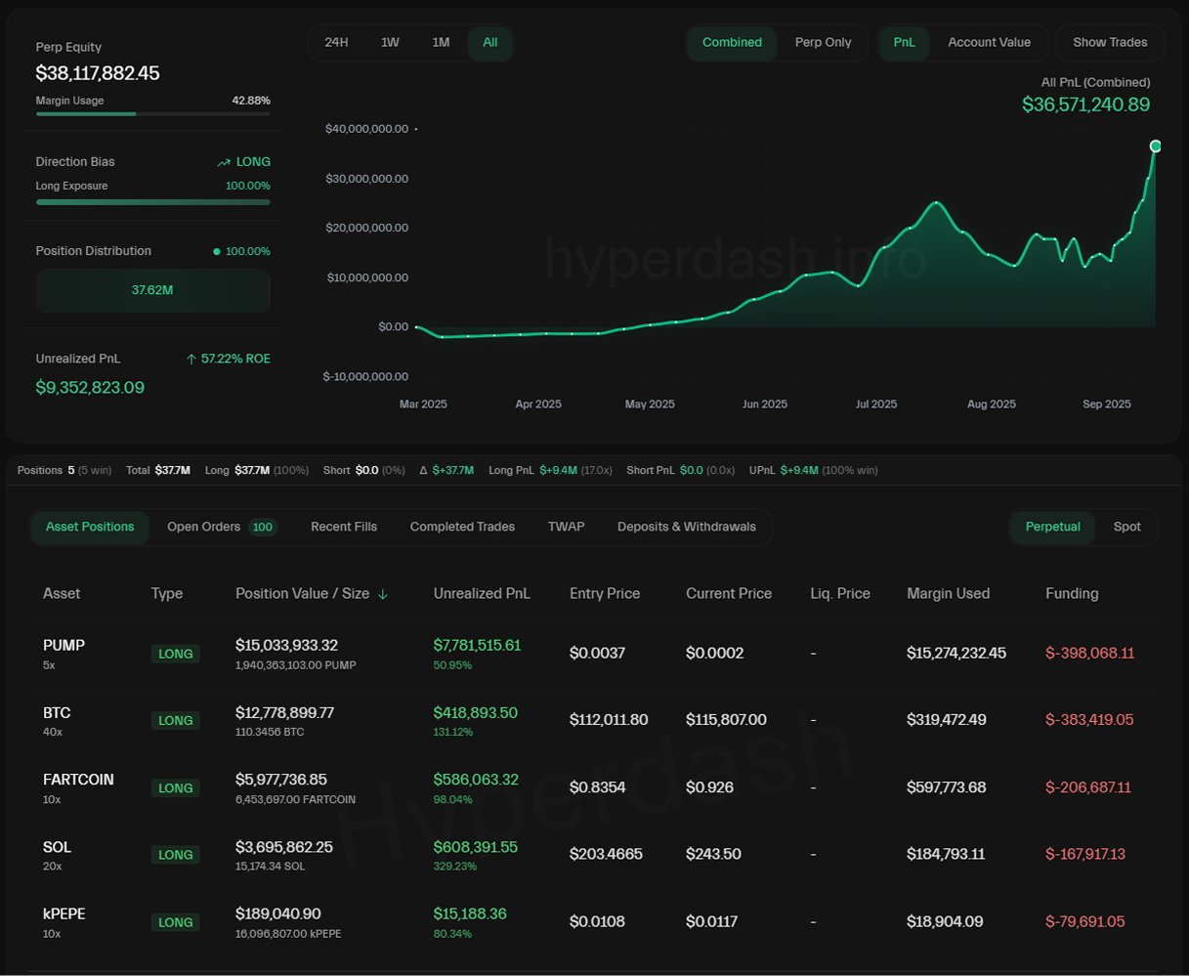Click the FARTCOIN asset name
Image resolution: width=1189 pixels, height=976 pixels.
pos(78,780)
